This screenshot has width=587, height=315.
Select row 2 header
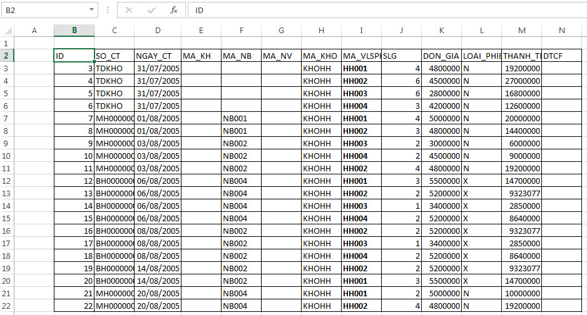coord(7,56)
